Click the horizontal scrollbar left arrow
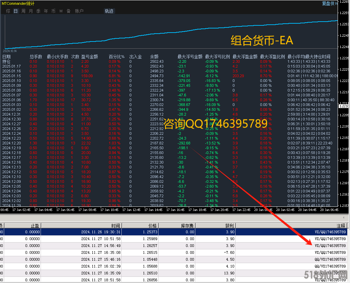The height and width of the screenshot is (283, 350). click(x=344, y=217)
